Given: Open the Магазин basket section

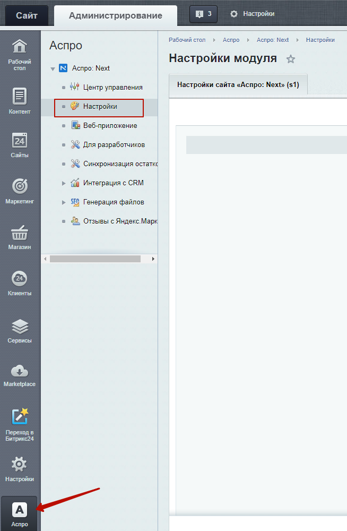Looking at the screenshot, I should (x=20, y=237).
